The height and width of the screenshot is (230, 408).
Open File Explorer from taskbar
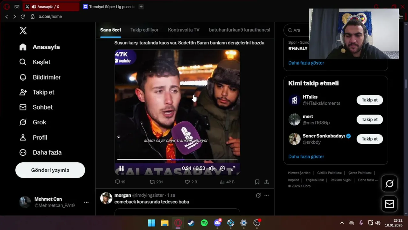[x=165, y=223]
